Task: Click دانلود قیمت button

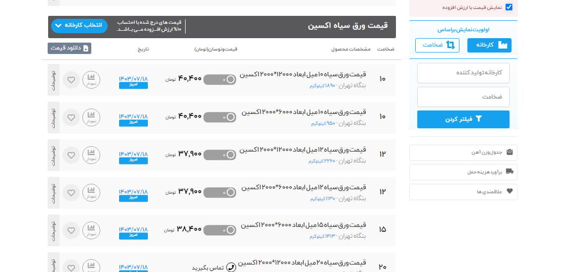Action: (x=69, y=48)
